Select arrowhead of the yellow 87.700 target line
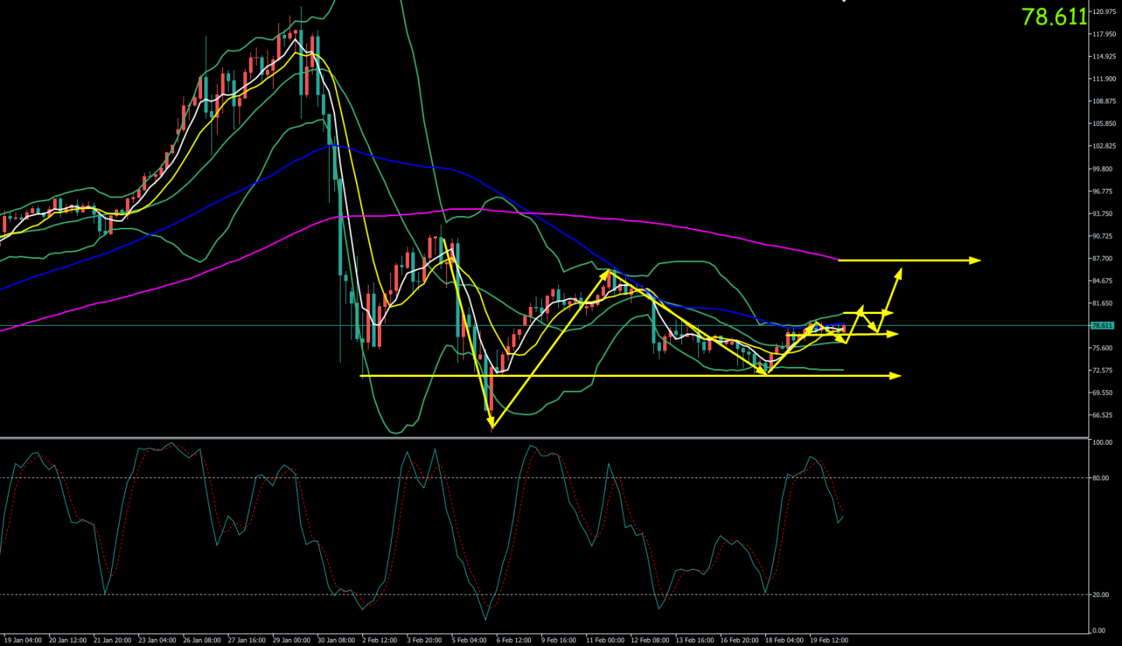The image size is (1122, 646). pos(977,260)
